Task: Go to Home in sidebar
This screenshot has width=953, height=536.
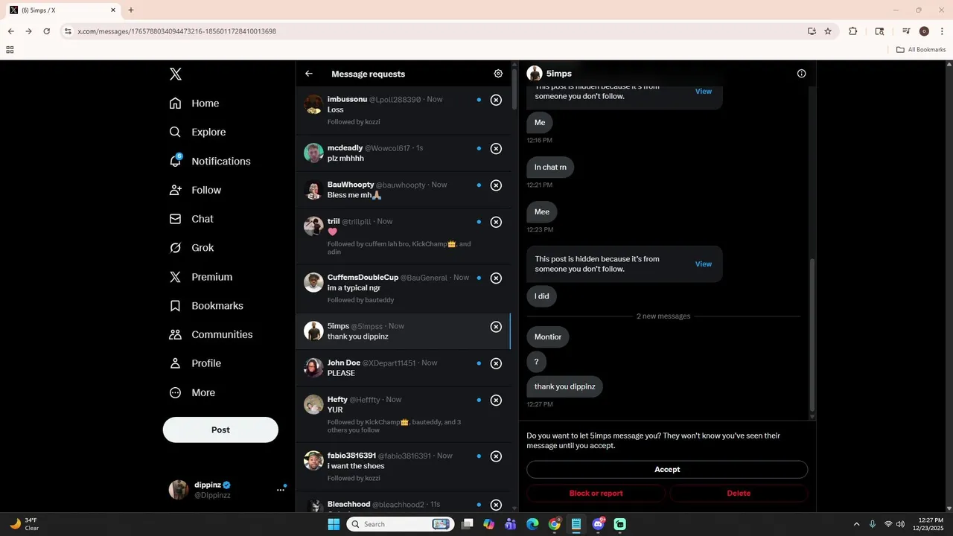Action: (194, 103)
